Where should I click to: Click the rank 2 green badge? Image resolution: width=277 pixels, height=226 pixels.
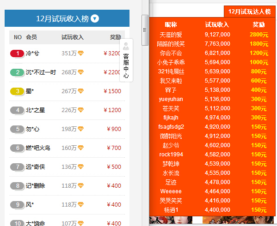[x=17, y=72]
